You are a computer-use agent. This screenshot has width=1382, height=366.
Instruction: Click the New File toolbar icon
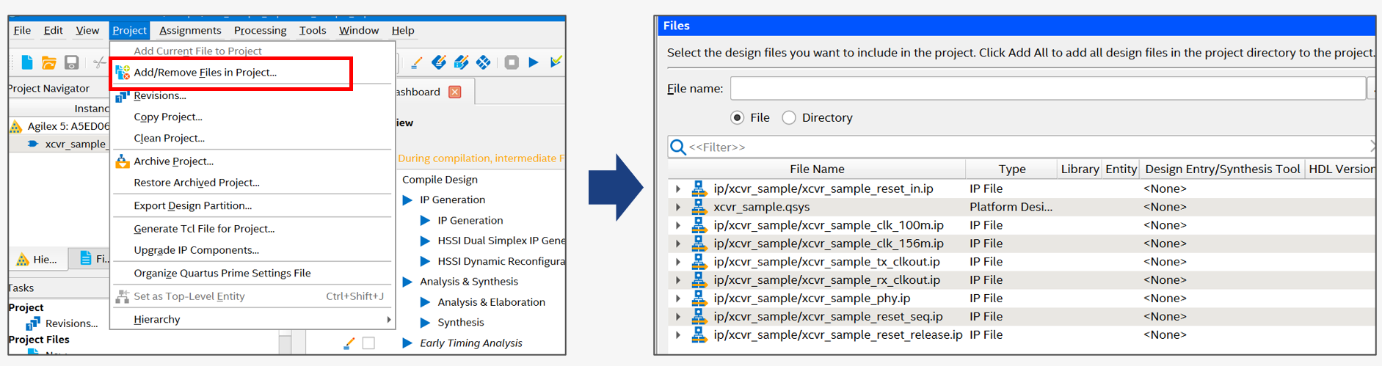[27, 62]
